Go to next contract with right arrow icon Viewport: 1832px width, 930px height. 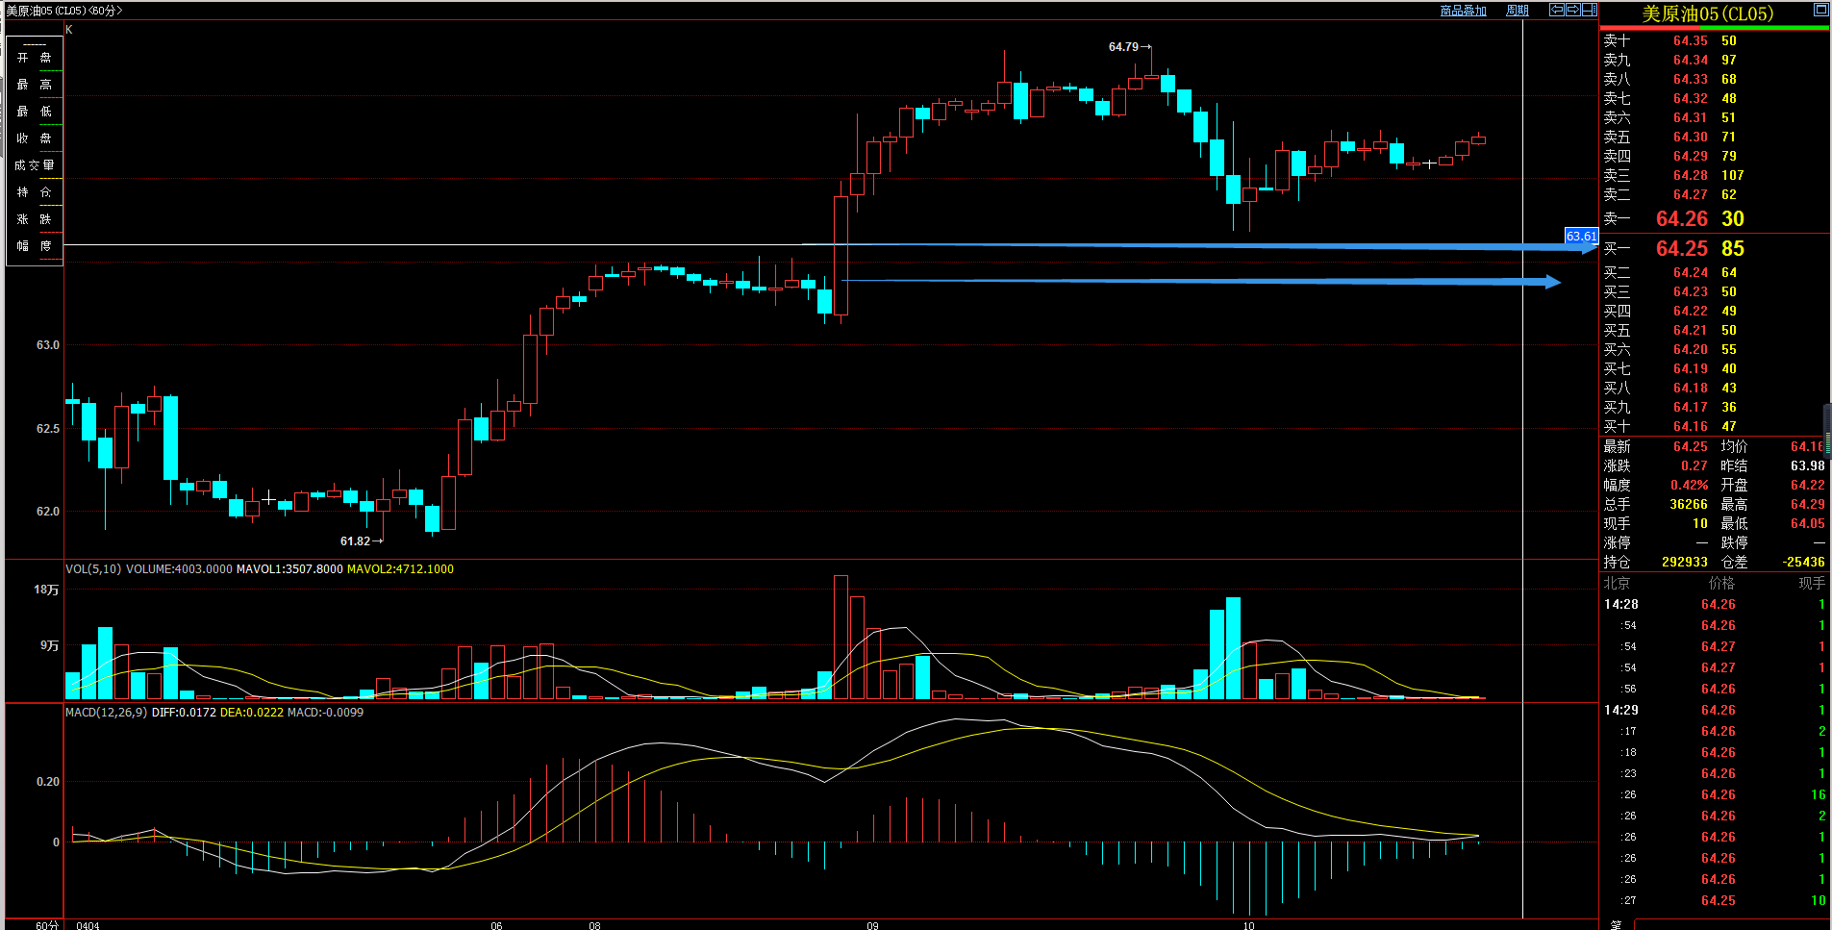click(1573, 10)
